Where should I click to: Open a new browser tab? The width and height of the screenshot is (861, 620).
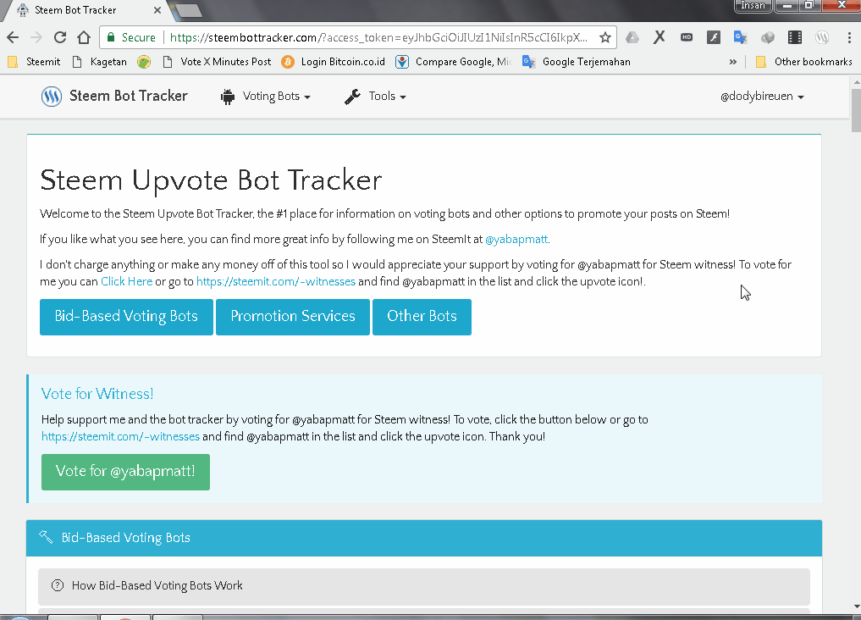(188, 10)
